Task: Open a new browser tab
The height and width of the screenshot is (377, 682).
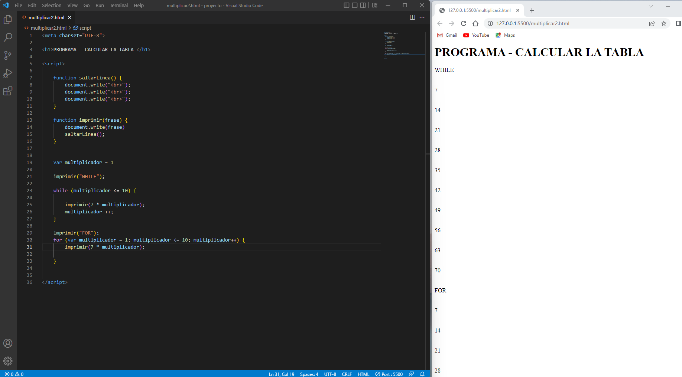Action: pos(532,10)
